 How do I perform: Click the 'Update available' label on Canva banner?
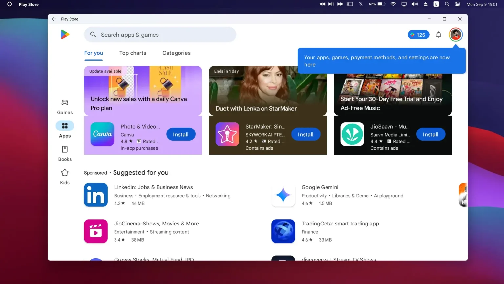click(x=105, y=71)
